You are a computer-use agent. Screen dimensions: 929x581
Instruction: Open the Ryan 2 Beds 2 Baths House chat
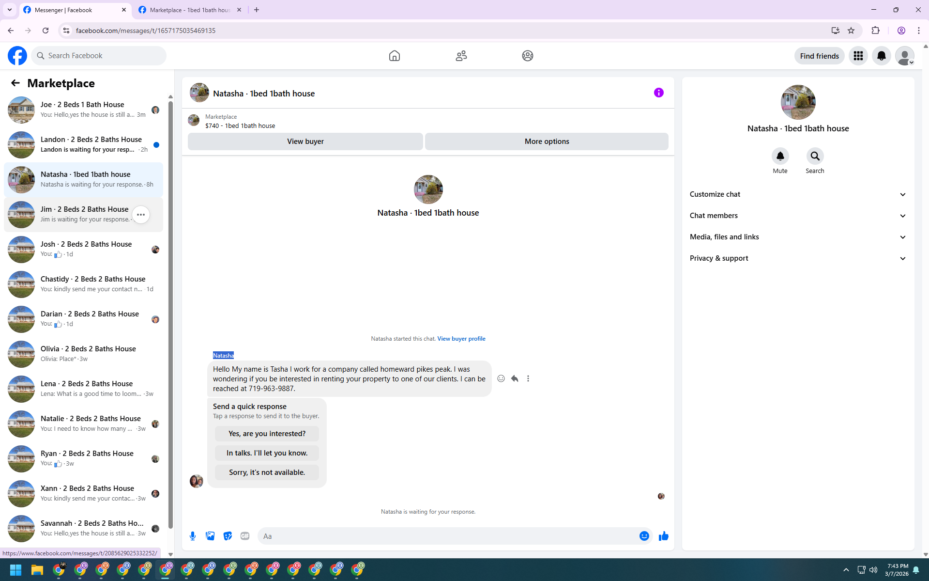[83, 459]
